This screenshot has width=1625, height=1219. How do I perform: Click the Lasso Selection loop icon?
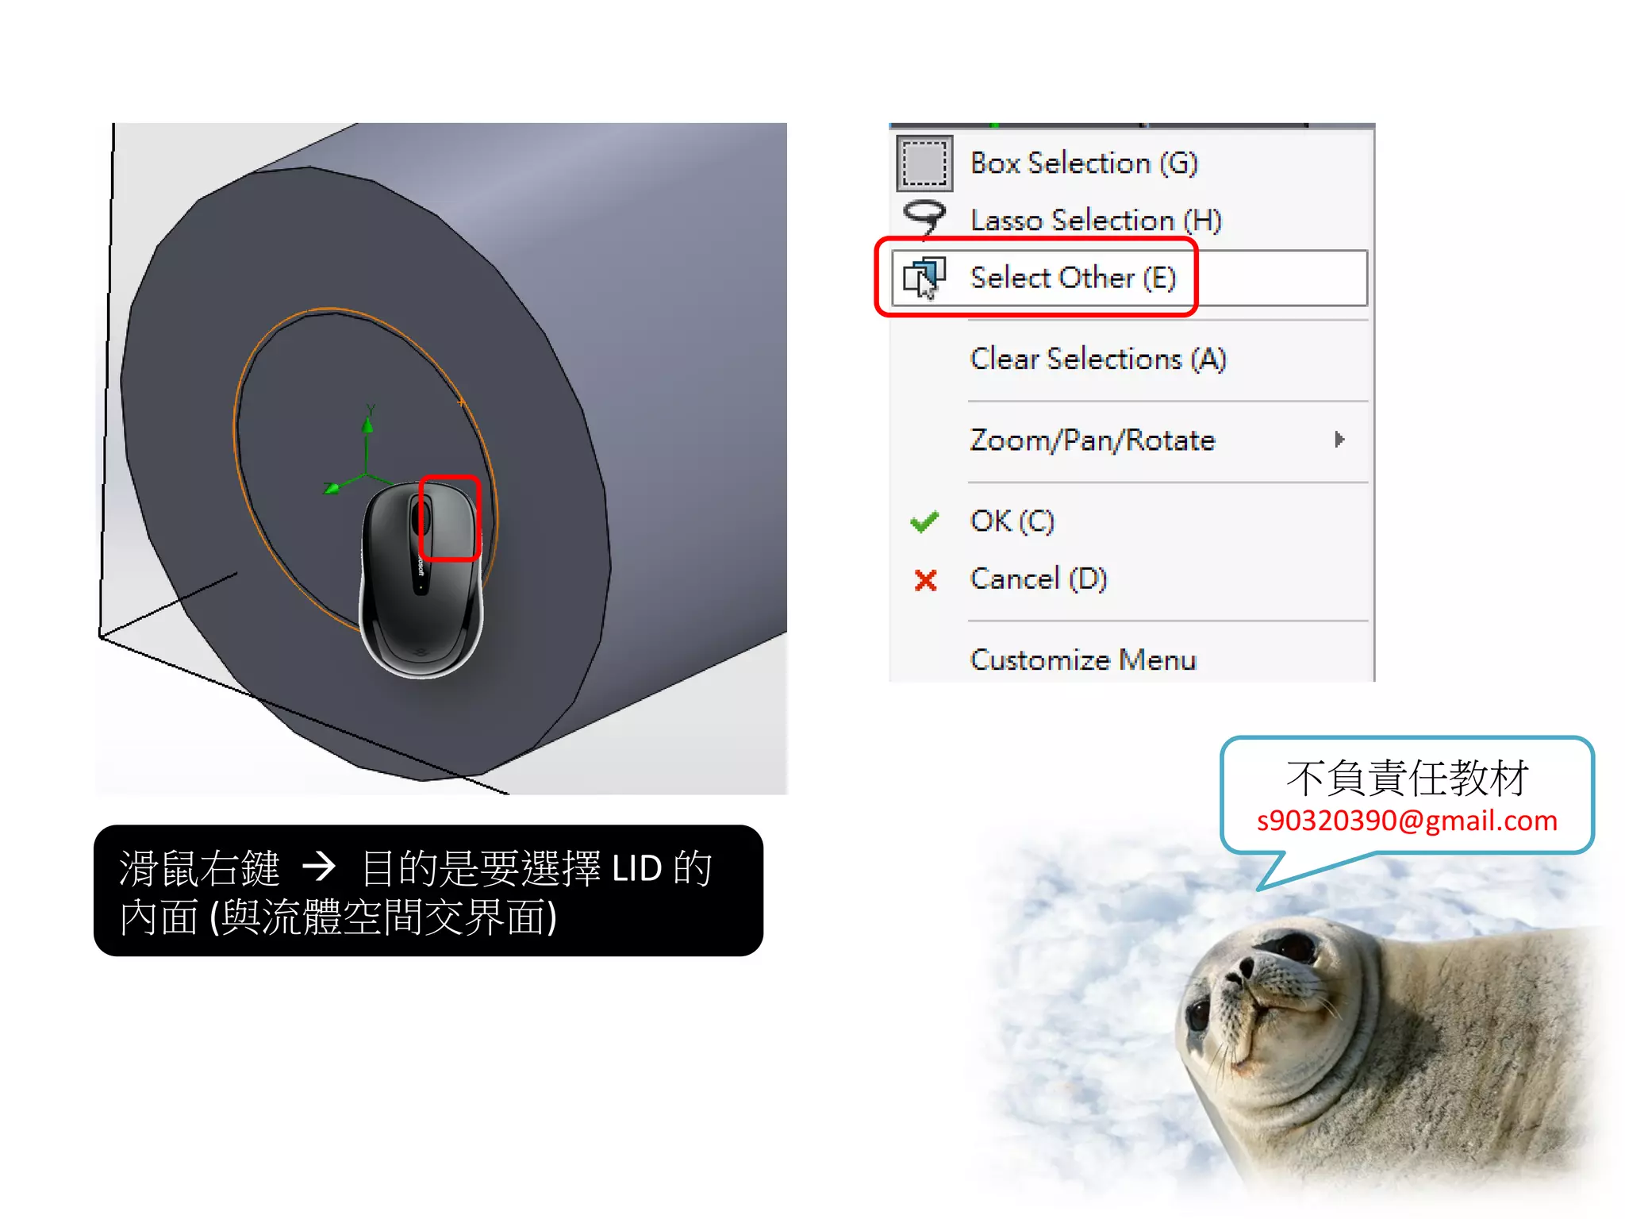pyautogui.click(x=924, y=218)
